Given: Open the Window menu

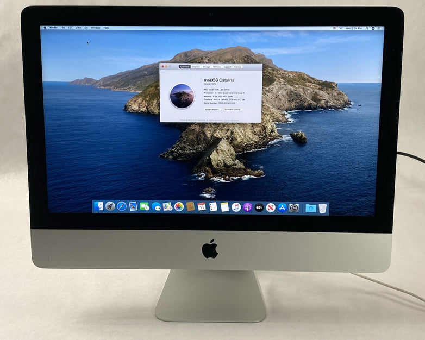Looking at the screenshot, I should click(96, 28).
